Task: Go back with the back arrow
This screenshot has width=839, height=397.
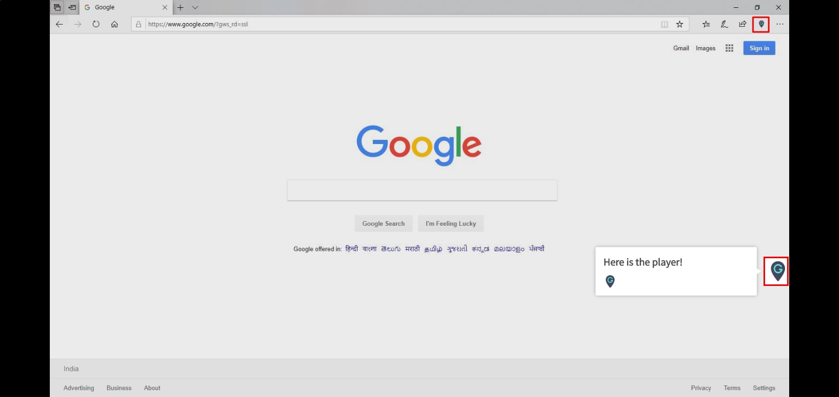Action: (59, 24)
